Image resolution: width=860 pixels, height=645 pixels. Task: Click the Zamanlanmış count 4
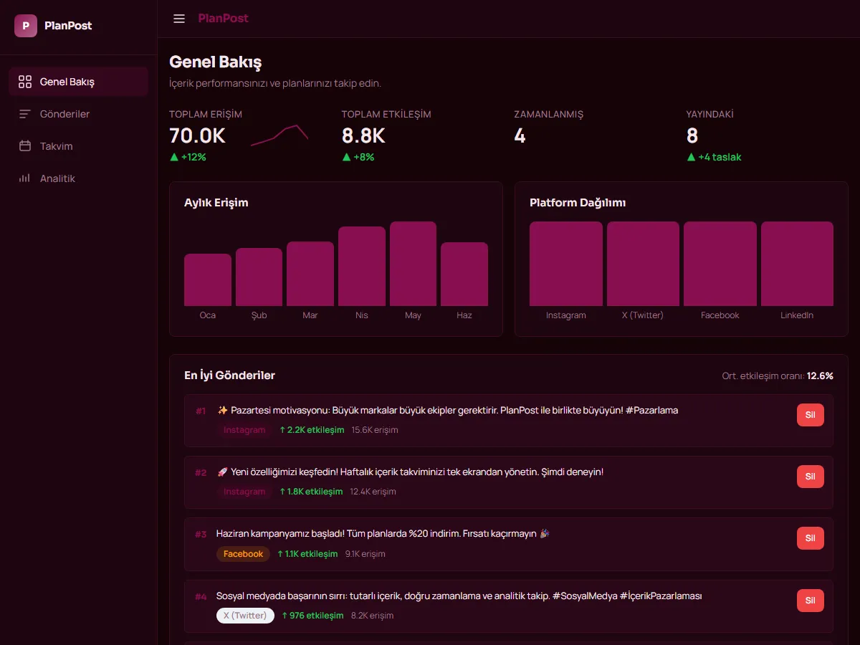pos(520,135)
